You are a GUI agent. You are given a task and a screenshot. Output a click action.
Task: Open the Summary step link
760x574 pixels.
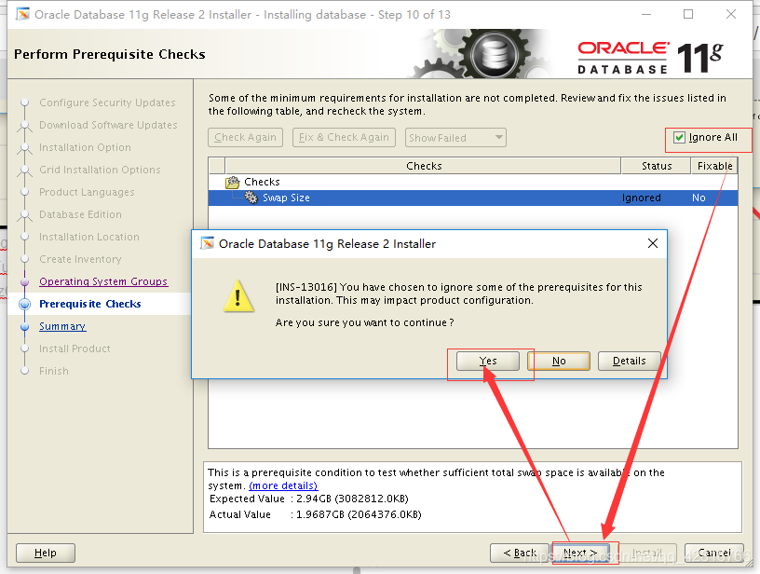(62, 326)
